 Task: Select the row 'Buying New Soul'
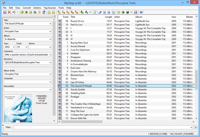tap(126, 43)
